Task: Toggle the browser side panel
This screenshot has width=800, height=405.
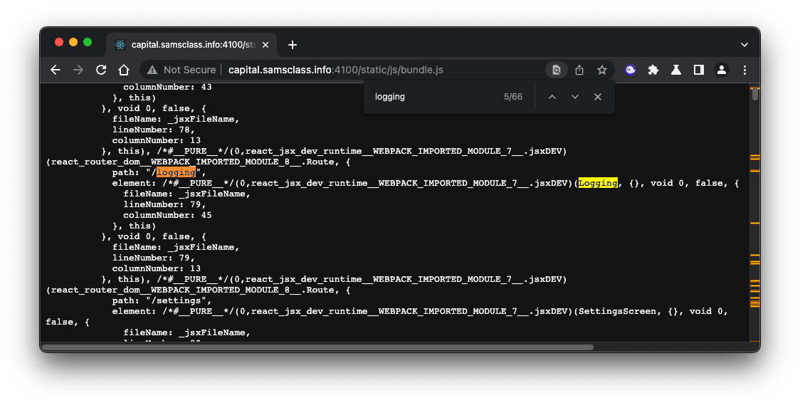Action: 698,70
